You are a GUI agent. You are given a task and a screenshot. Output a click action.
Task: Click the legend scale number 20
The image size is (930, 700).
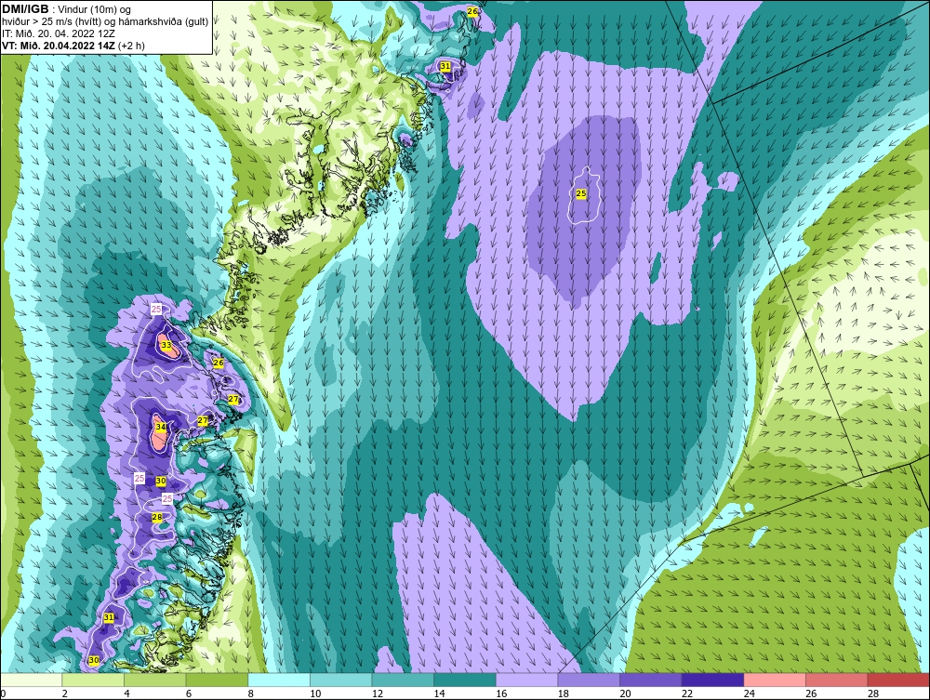click(625, 693)
